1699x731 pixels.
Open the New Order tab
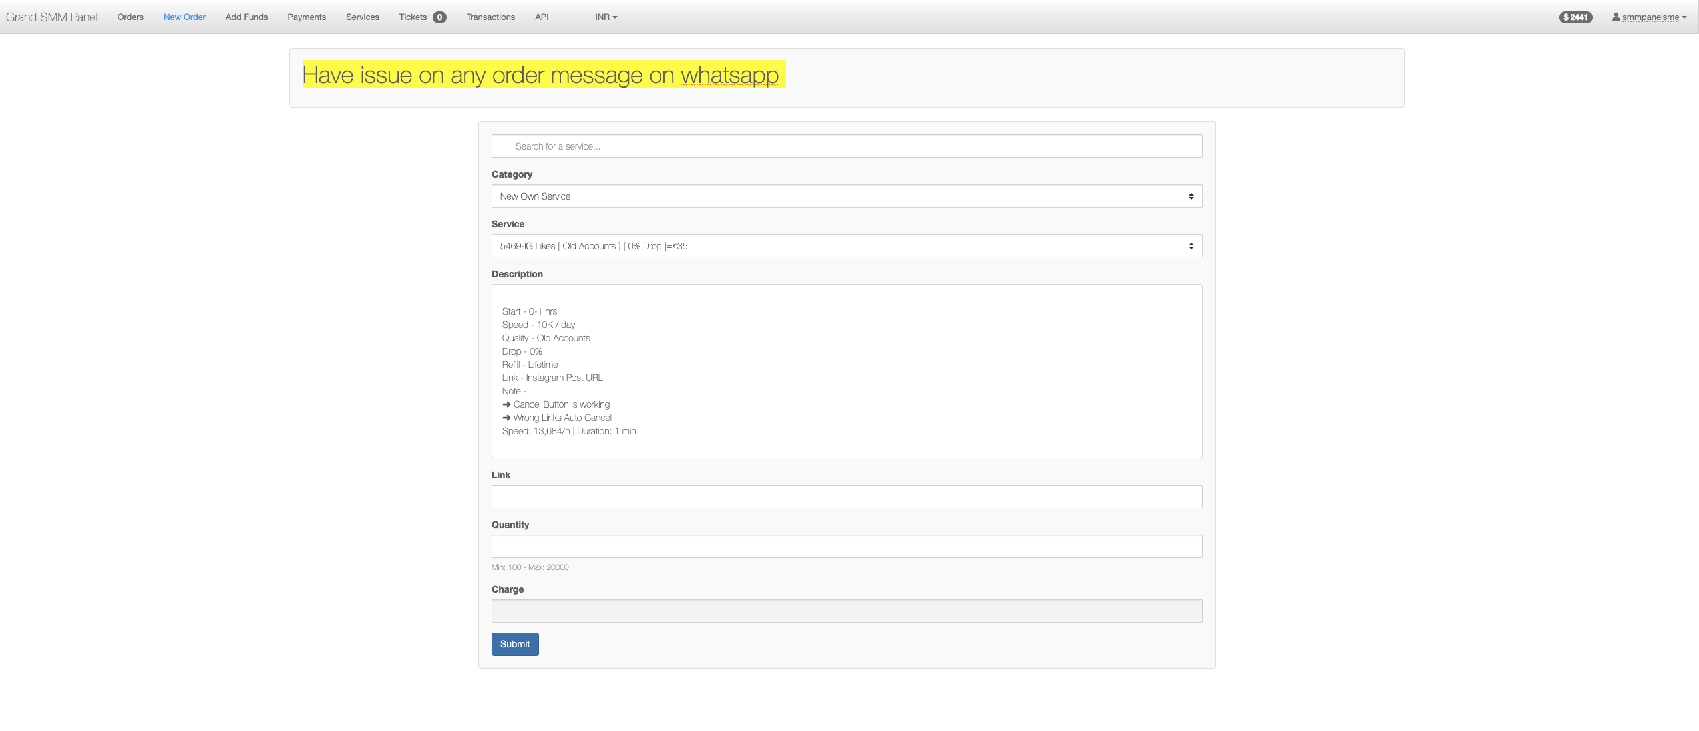pos(184,17)
